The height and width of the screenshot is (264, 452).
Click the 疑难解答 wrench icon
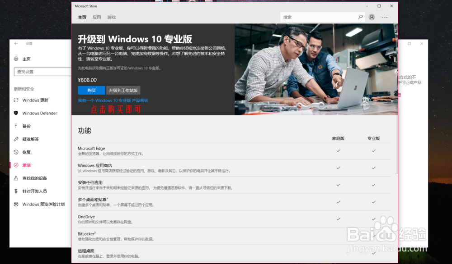click(x=16, y=139)
